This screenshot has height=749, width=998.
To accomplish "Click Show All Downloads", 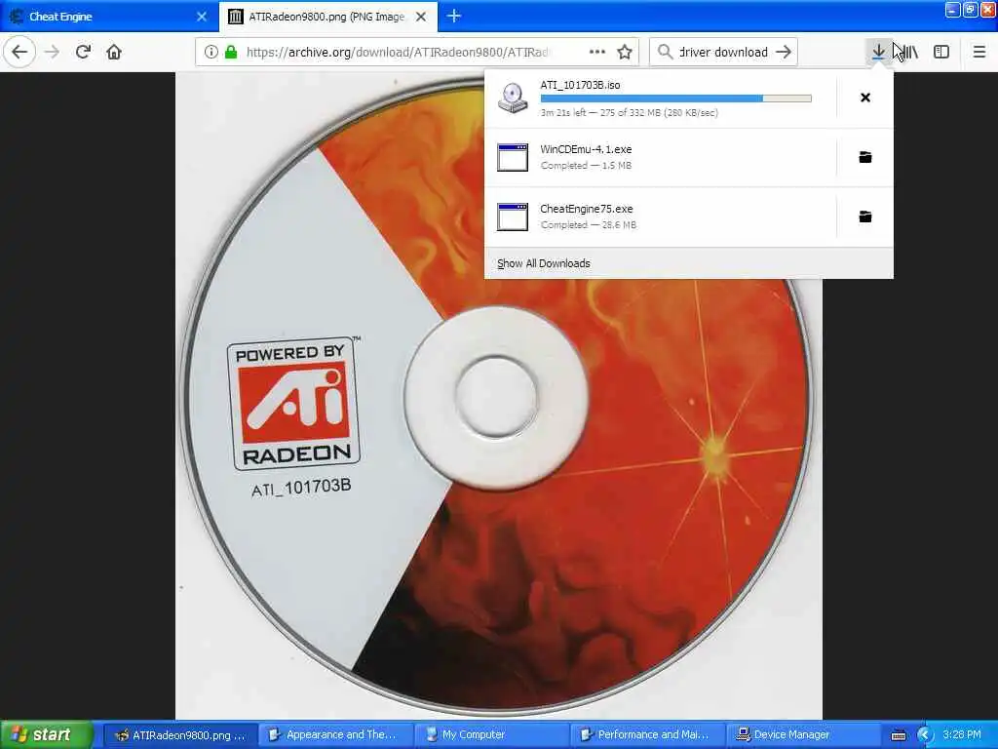I will (544, 263).
